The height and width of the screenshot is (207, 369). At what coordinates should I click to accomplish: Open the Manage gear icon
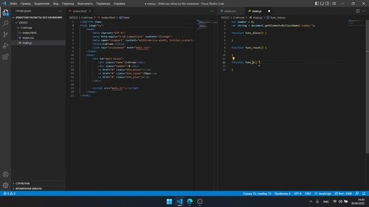coord(5,185)
